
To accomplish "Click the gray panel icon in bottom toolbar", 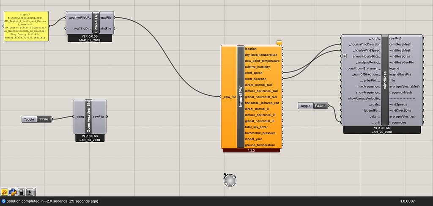I will click(x=22, y=192).
